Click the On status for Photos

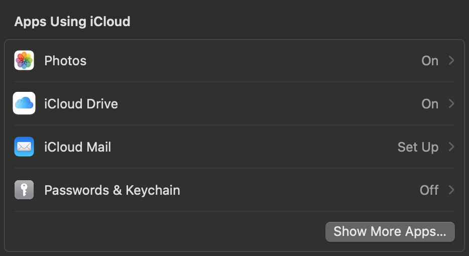tap(430, 61)
